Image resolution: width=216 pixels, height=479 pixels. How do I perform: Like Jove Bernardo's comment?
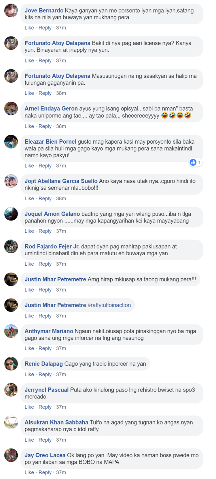point(29,28)
